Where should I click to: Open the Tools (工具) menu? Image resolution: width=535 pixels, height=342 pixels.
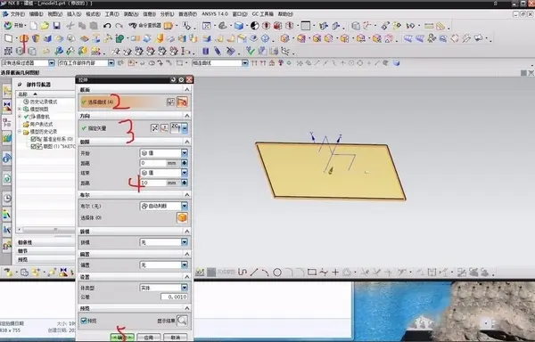[111, 14]
